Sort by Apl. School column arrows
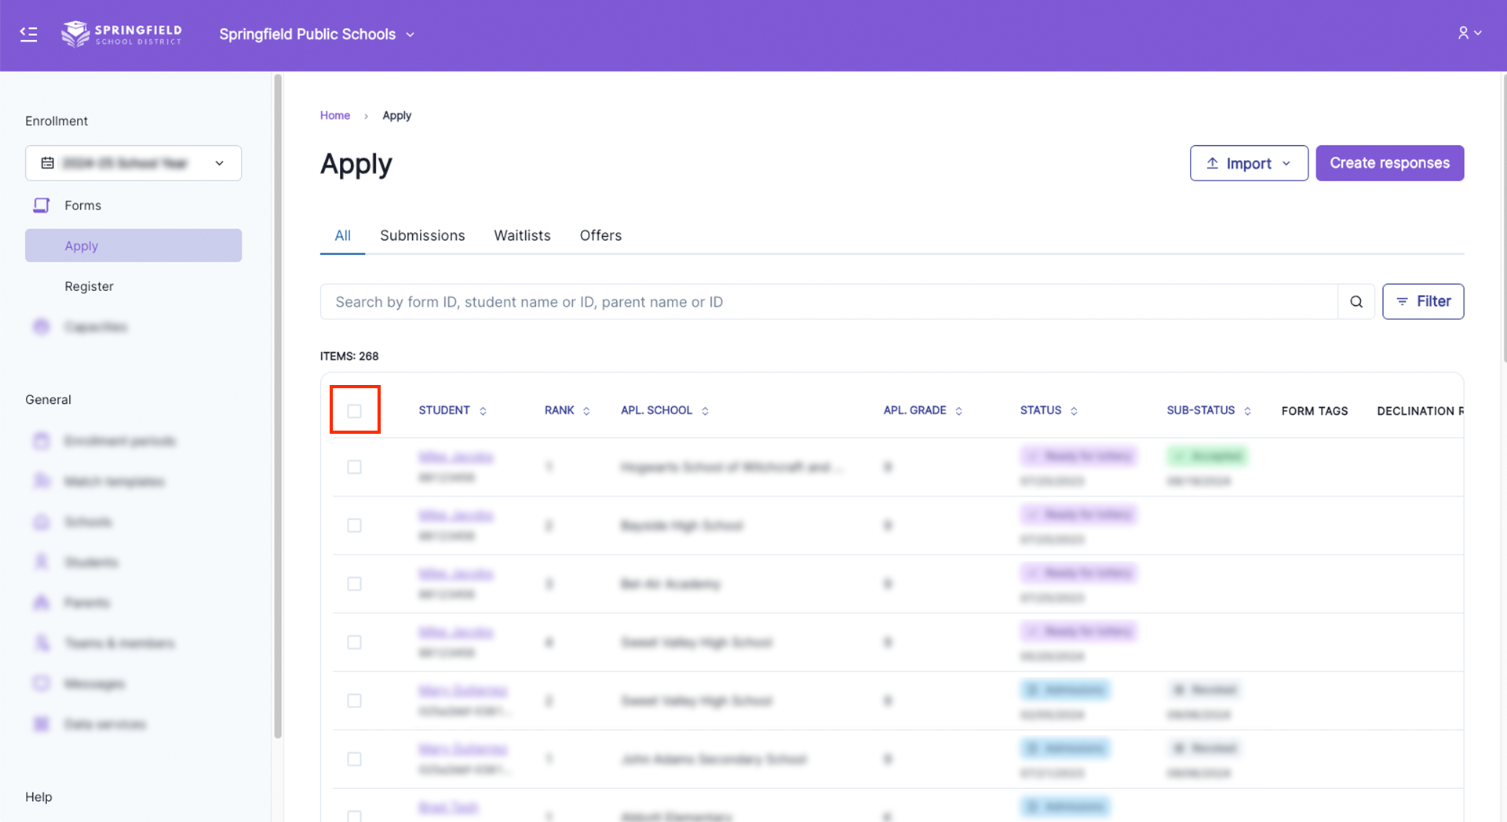This screenshot has height=822, width=1507. [x=705, y=411]
